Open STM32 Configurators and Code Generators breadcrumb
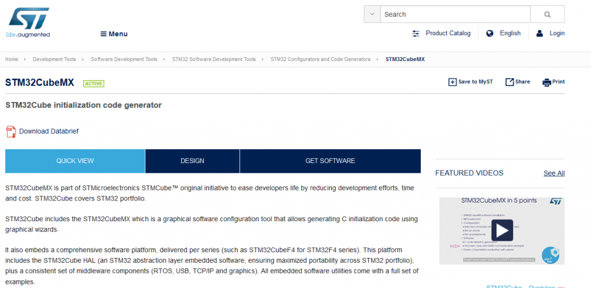Viewport: 591px width, 288px height. click(320, 59)
